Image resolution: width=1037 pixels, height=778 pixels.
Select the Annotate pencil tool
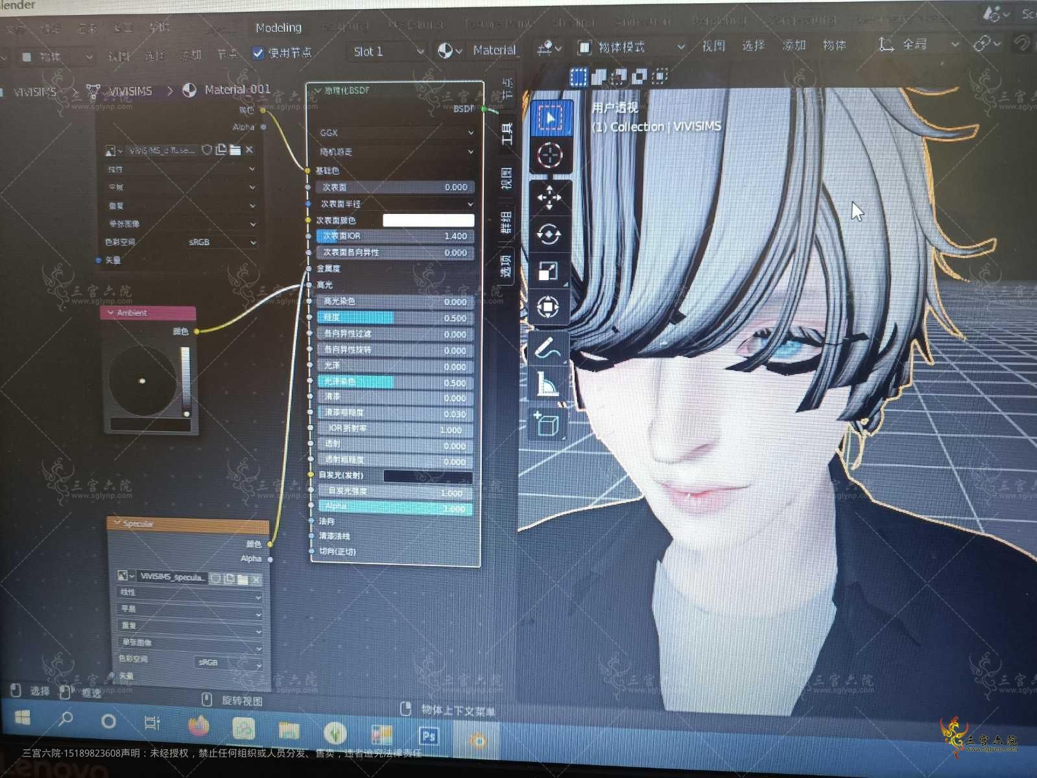pyautogui.click(x=547, y=349)
